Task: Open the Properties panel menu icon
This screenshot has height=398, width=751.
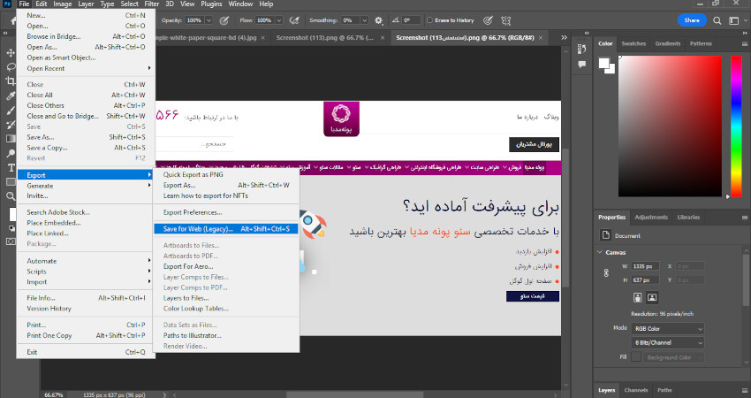Action: tap(744, 218)
